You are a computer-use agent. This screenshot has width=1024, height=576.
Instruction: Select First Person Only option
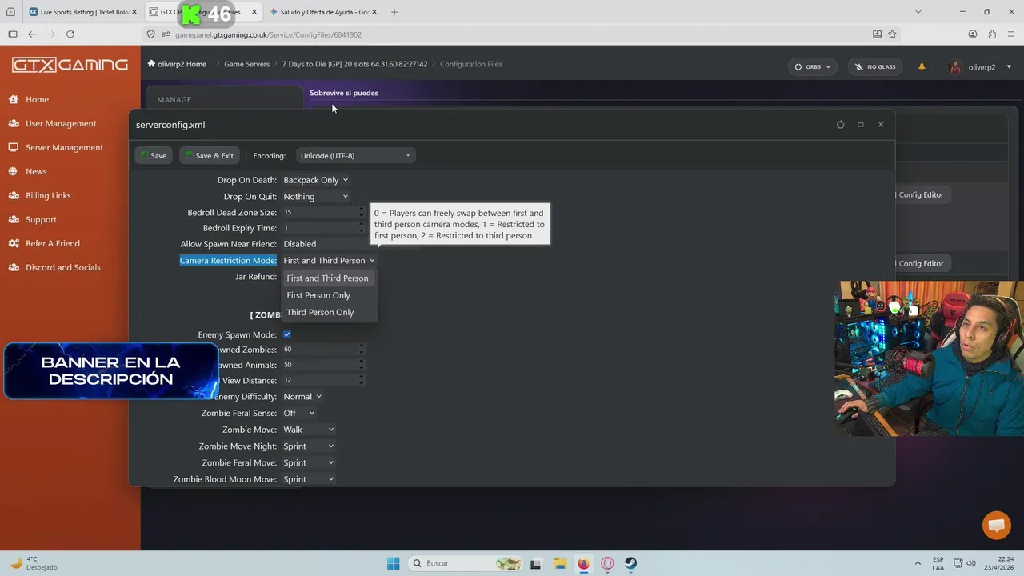pos(328,295)
